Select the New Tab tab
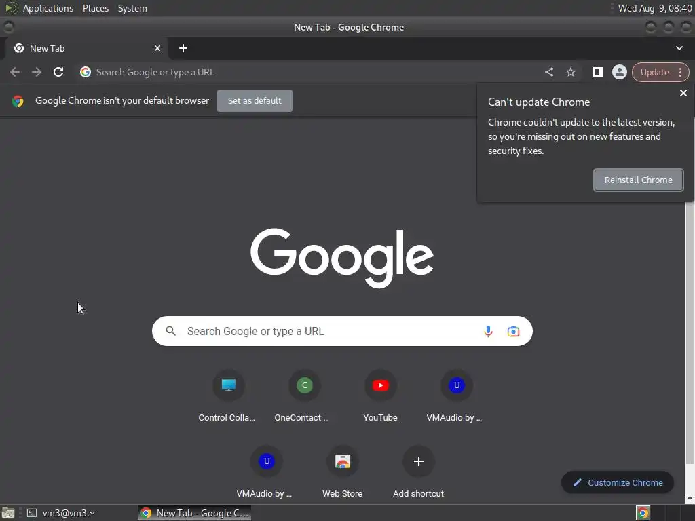Screen dimensions: 695x521 tap(86, 48)
